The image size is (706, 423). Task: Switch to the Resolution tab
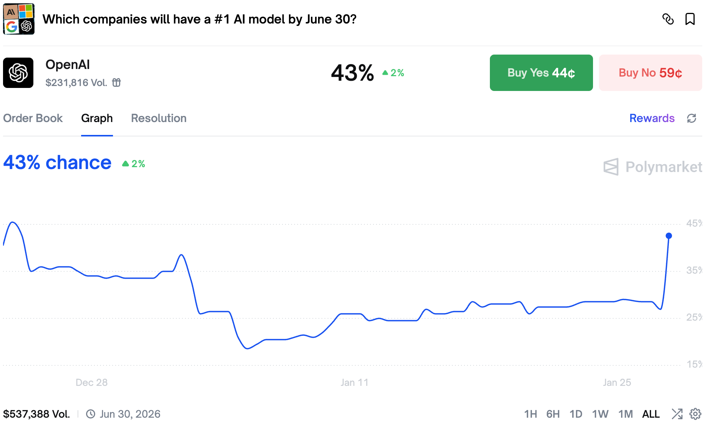pos(158,118)
